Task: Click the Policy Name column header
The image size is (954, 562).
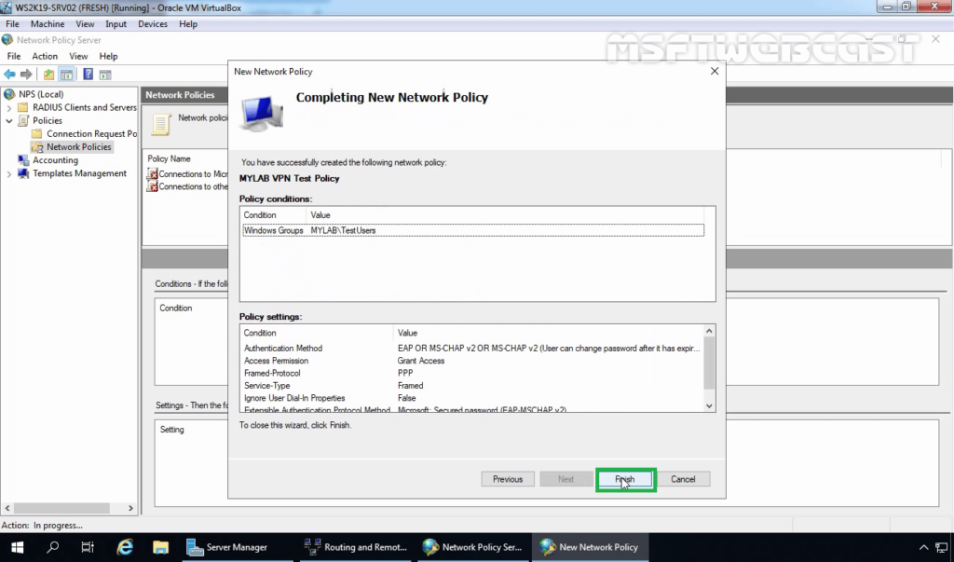Action: [x=170, y=159]
